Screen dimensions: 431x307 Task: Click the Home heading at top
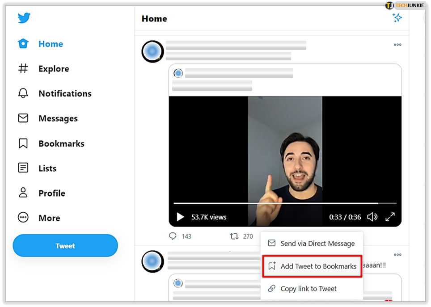(x=154, y=19)
